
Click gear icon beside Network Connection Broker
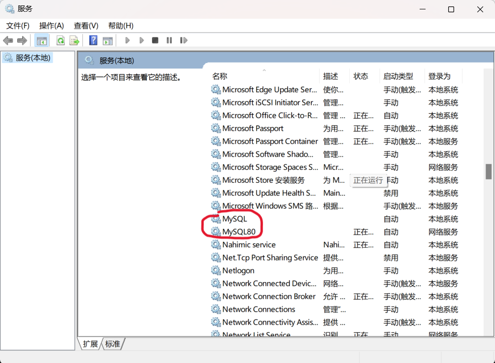[216, 297]
